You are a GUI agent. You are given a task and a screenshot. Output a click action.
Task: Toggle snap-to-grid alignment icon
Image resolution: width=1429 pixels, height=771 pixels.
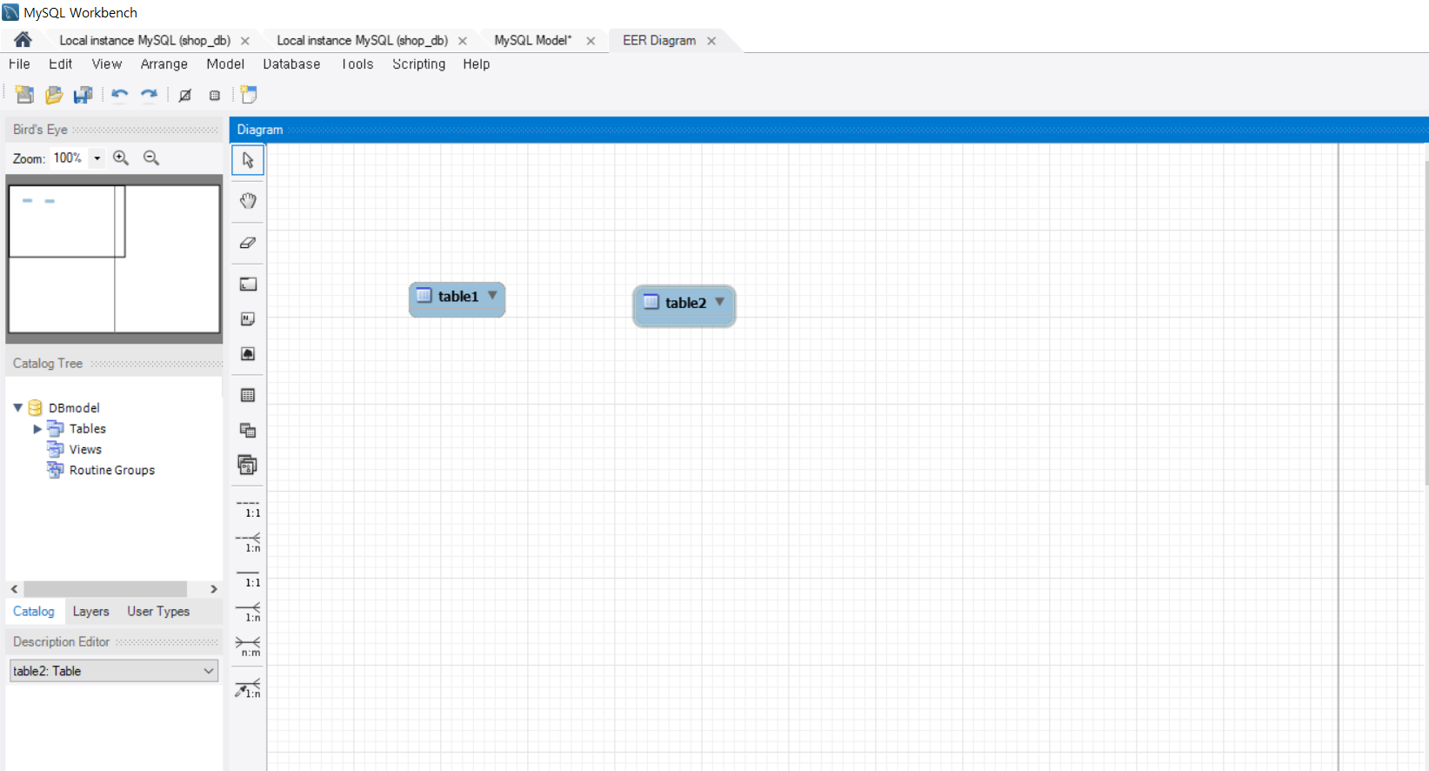click(215, 96)
